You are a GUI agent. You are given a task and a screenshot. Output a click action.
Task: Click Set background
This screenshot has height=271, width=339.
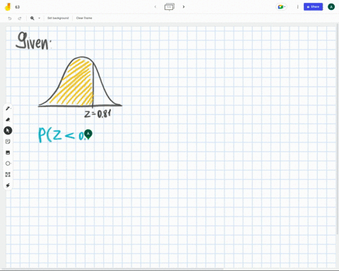coord(58,18)
